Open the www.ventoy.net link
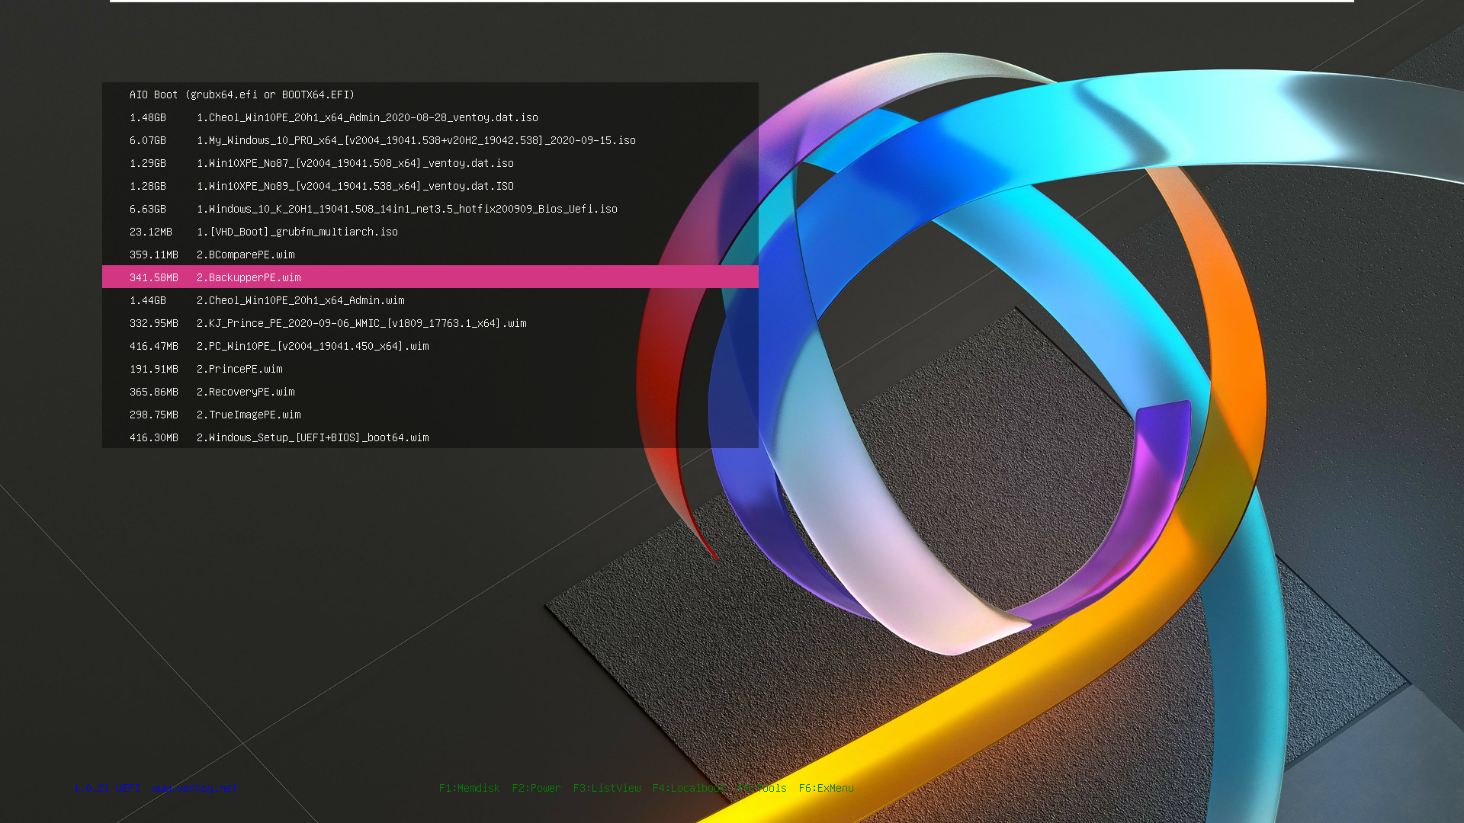This screenshot has width=1464, height=823. pyautogui.click(x=194, y=789)
